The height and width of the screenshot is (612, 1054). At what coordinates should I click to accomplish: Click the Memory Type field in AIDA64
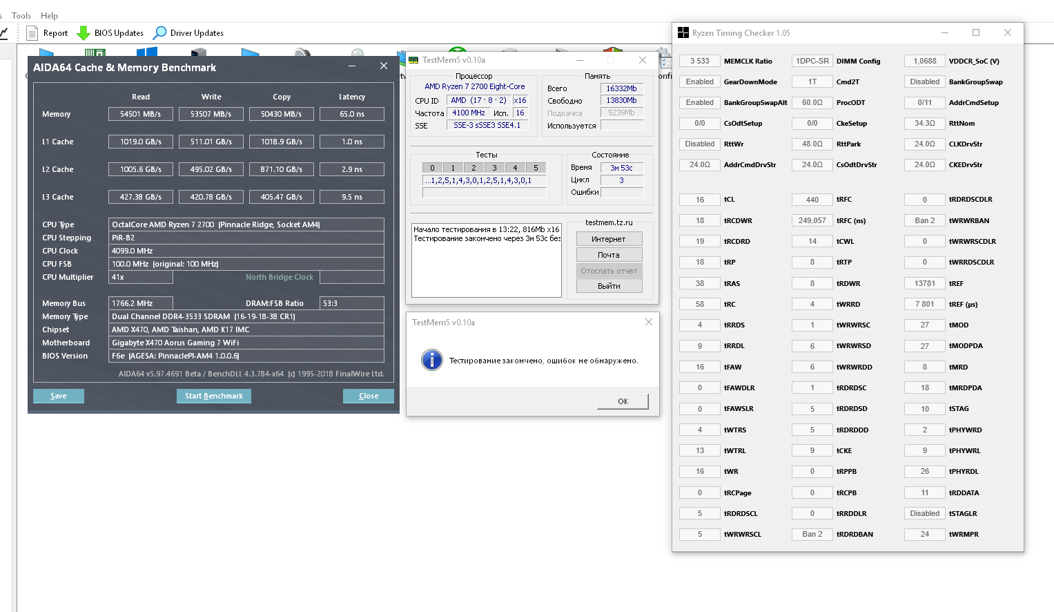[x=246, y=316]
